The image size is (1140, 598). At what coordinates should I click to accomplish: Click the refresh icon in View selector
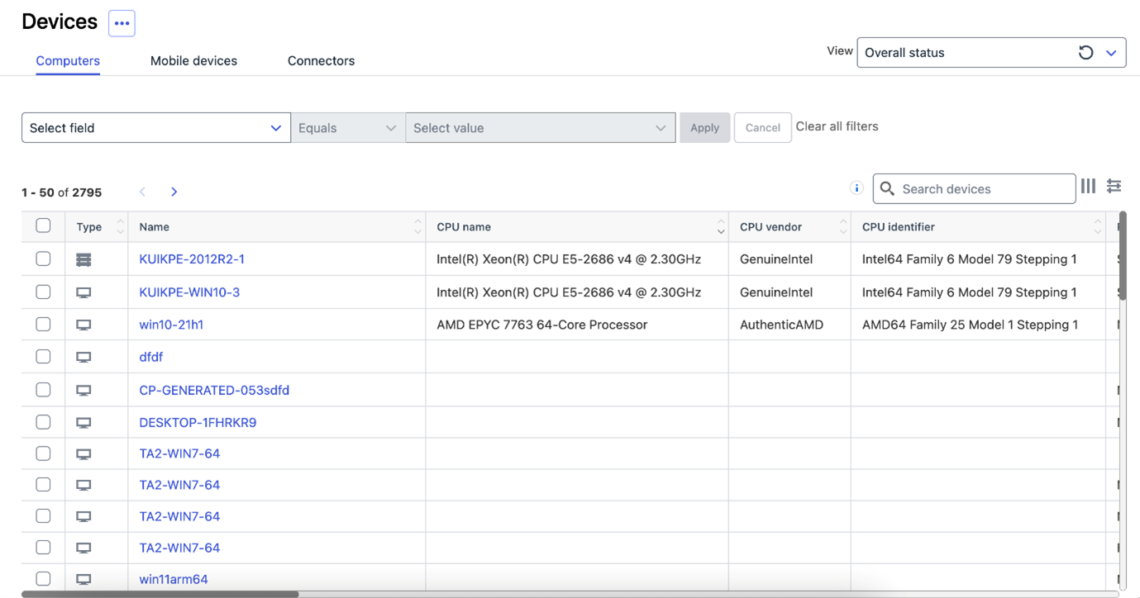click(1085, 53)
